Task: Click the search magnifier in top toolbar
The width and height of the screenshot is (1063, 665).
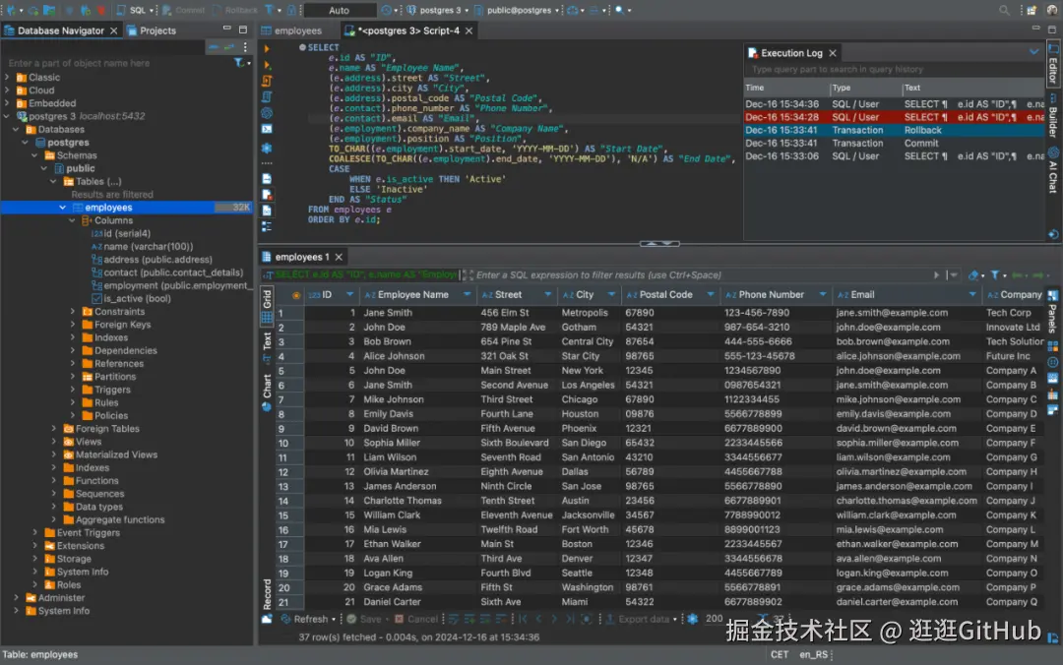Action: tap(1004, 10)
